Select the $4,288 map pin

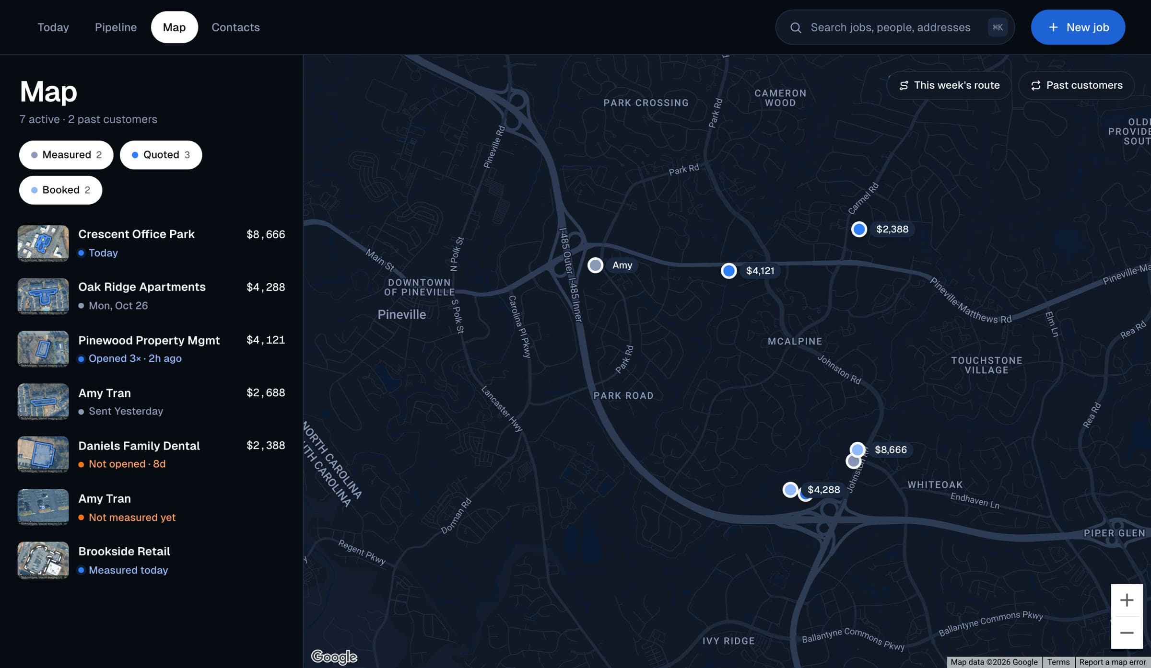(x=790, y=490)
